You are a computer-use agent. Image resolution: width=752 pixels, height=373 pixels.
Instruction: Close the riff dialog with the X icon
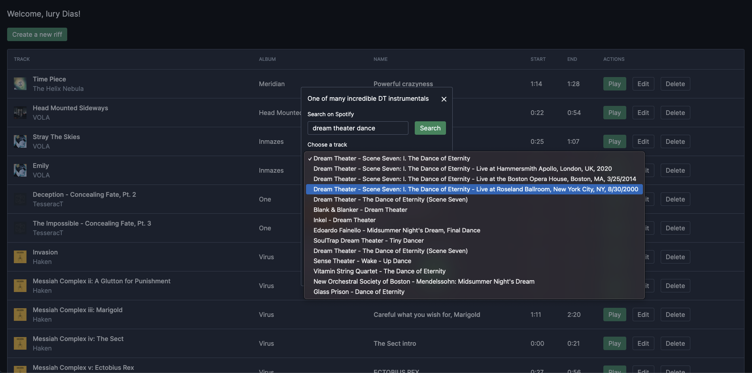pos(444,99)
